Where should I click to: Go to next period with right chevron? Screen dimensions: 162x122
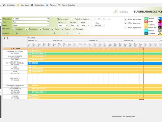click(7, 38)
